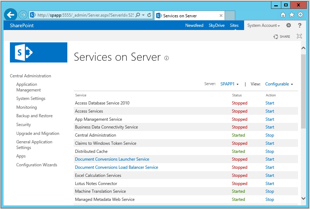Image resolution: width=310 pixels, height=209 pixels.
Task: Open General Application Settings
Action: pos(34,145)
